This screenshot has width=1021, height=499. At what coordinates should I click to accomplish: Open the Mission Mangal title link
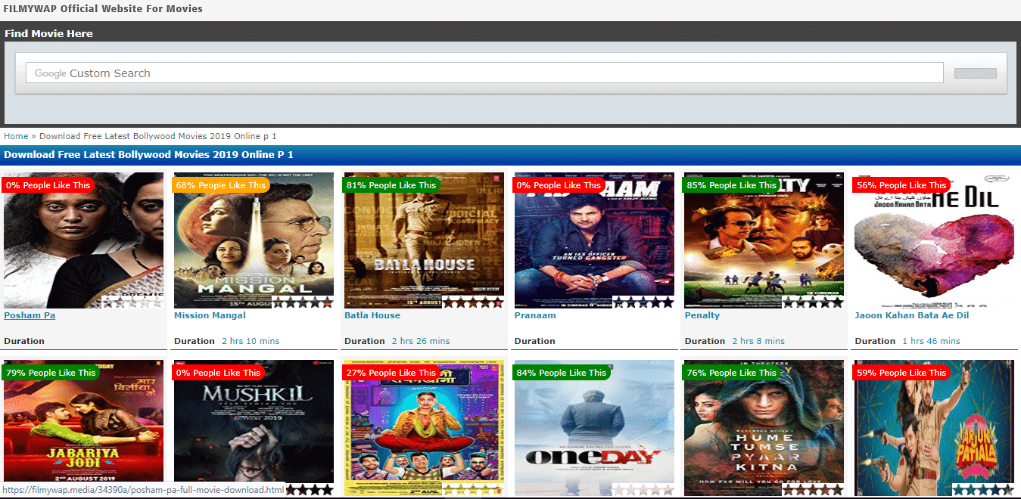[210, 315]
